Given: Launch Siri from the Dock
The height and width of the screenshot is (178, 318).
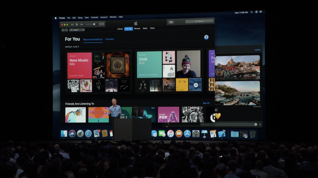Looking at the screenshot, I should [x=72, y=134].
